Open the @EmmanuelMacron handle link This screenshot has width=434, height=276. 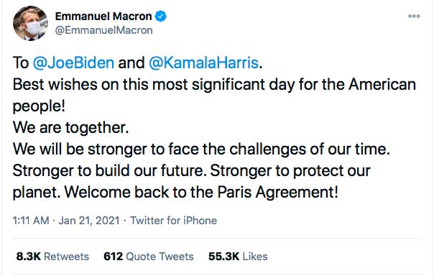(103, 30)
